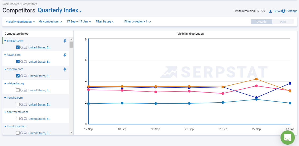
Task: Click the desktop device icon under wikipedia.org
Action: pyautogui.click(x=25, y=90)
